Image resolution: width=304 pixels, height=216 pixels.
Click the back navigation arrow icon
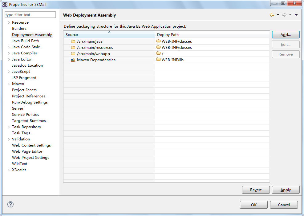(272, 15)
